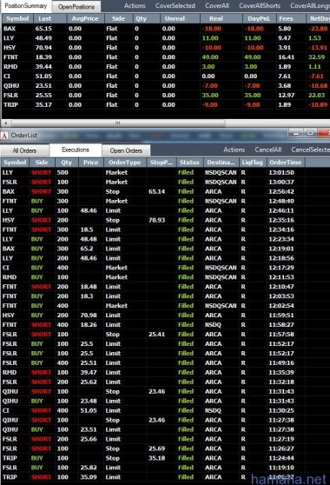Select the HSY position row

166,48
